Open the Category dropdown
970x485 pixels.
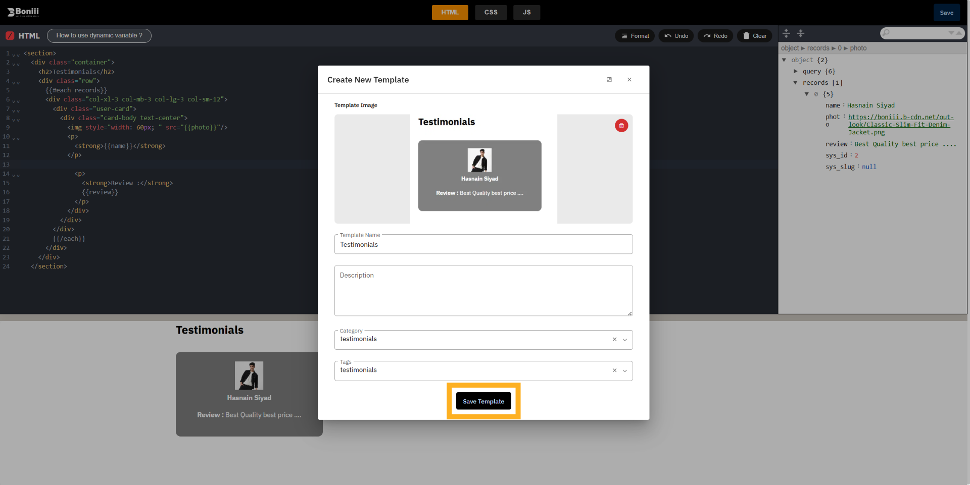pos(625,340)
